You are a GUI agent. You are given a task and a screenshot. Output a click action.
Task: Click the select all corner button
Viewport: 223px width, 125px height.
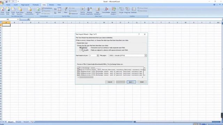1,23
